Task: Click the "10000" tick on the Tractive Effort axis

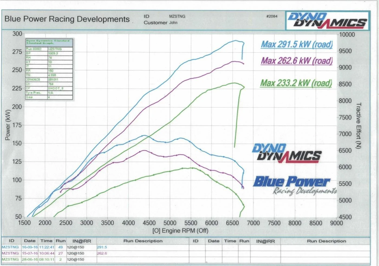Action: tap(347, 35)
